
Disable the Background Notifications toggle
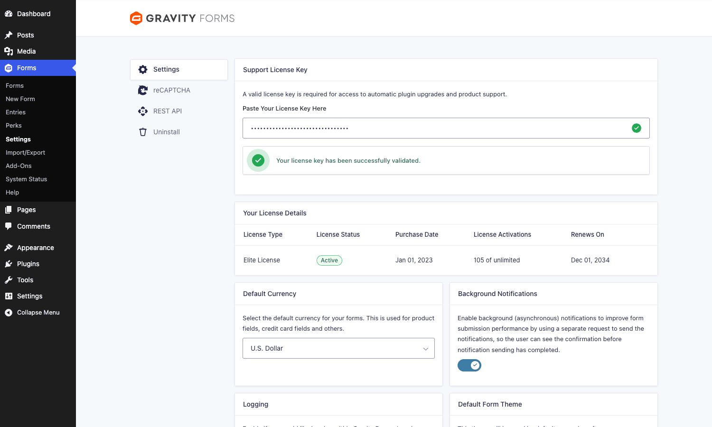469,365
